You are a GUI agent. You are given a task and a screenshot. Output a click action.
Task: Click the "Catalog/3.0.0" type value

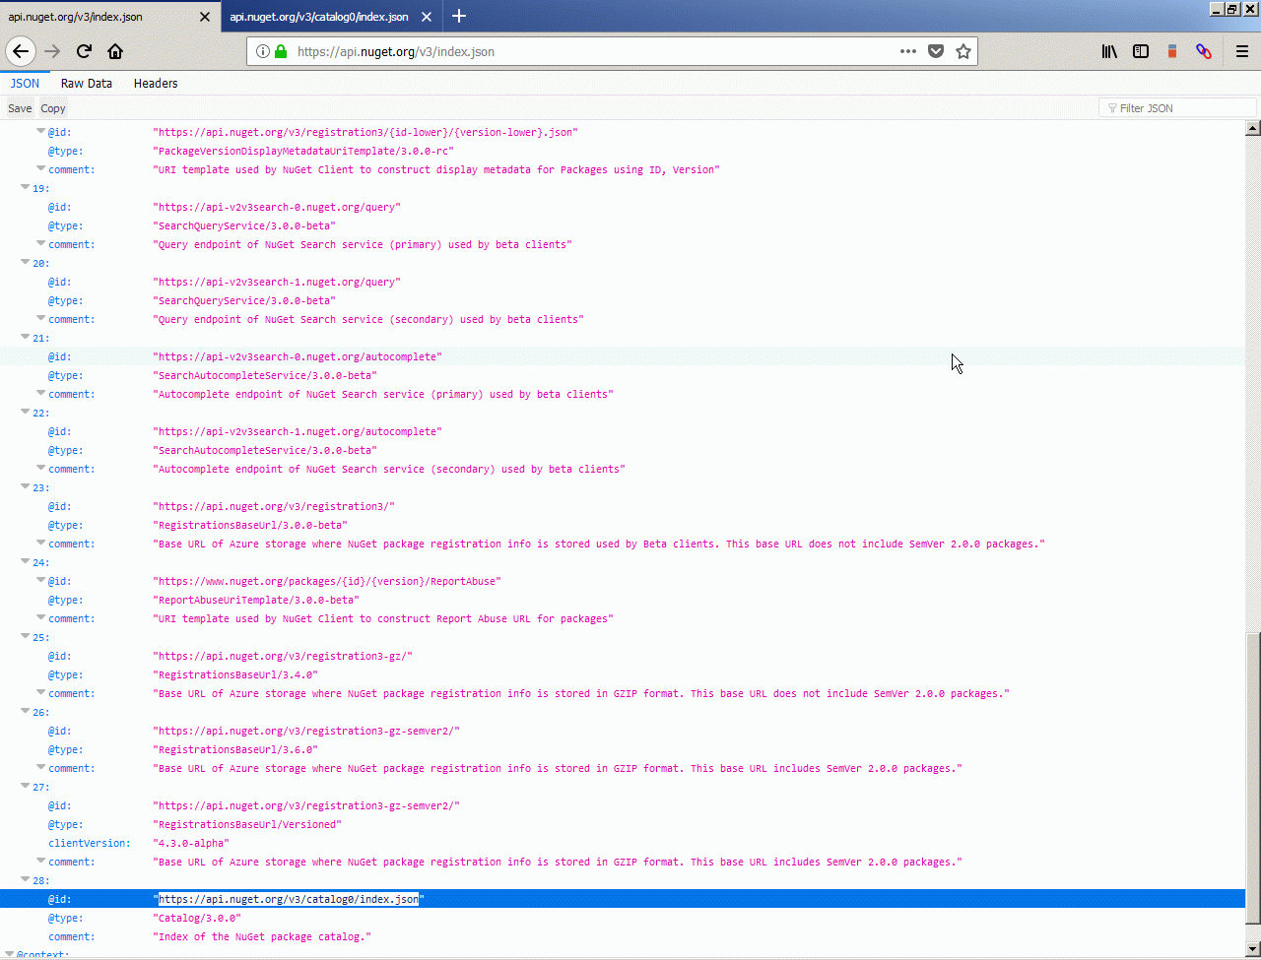pyautogui.click(x=197, y=918)
